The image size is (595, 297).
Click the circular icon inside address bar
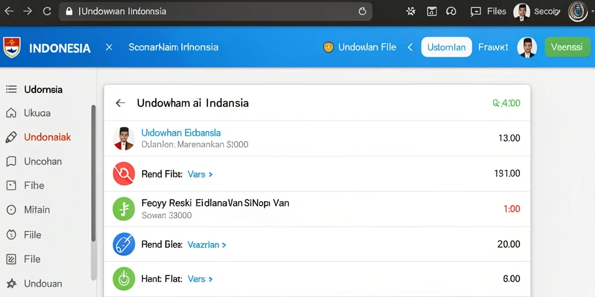point(363,12)
